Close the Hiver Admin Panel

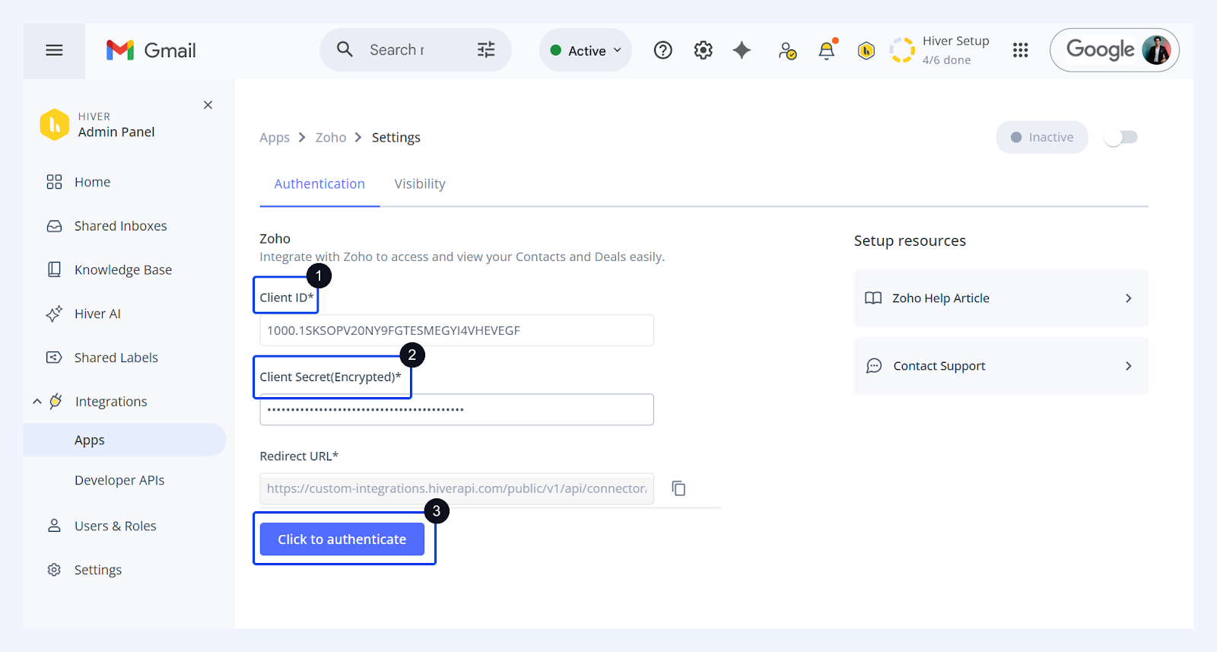pyautogui.click(x=208, y=105)
